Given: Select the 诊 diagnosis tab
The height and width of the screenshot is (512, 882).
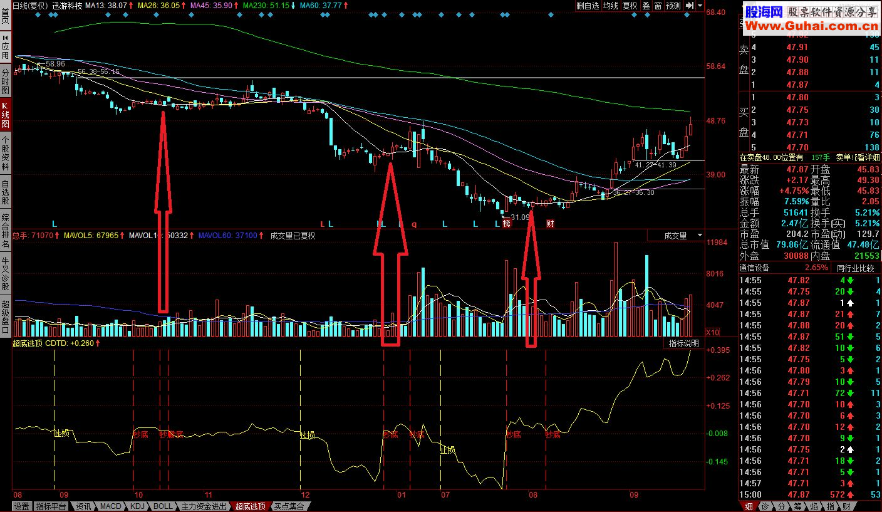Looking at the screenshot, I should point(765,506).
